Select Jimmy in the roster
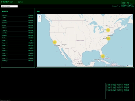 point(18,20)
